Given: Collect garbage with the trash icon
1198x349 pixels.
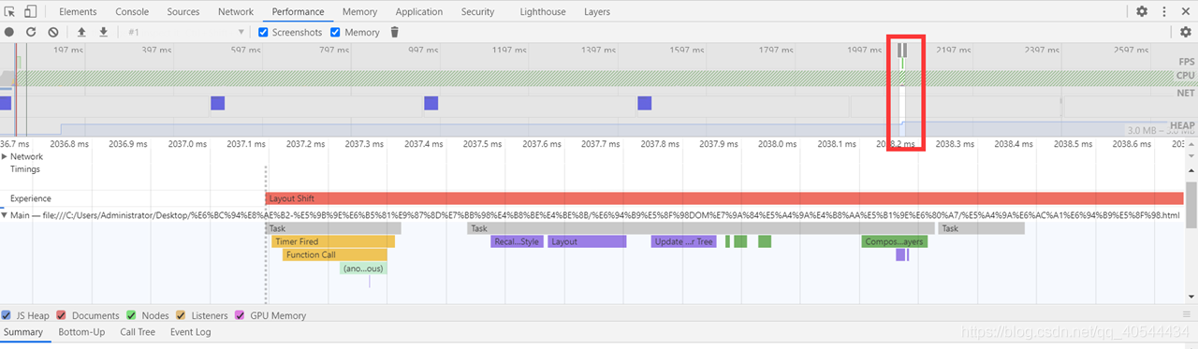Looking at the screenshot, I should point(394,32).
